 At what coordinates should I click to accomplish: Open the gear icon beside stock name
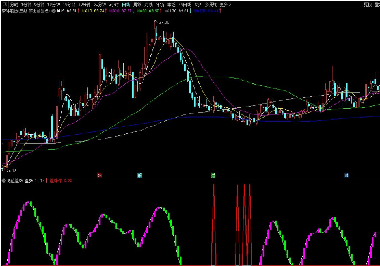click(x=53, y=11)
